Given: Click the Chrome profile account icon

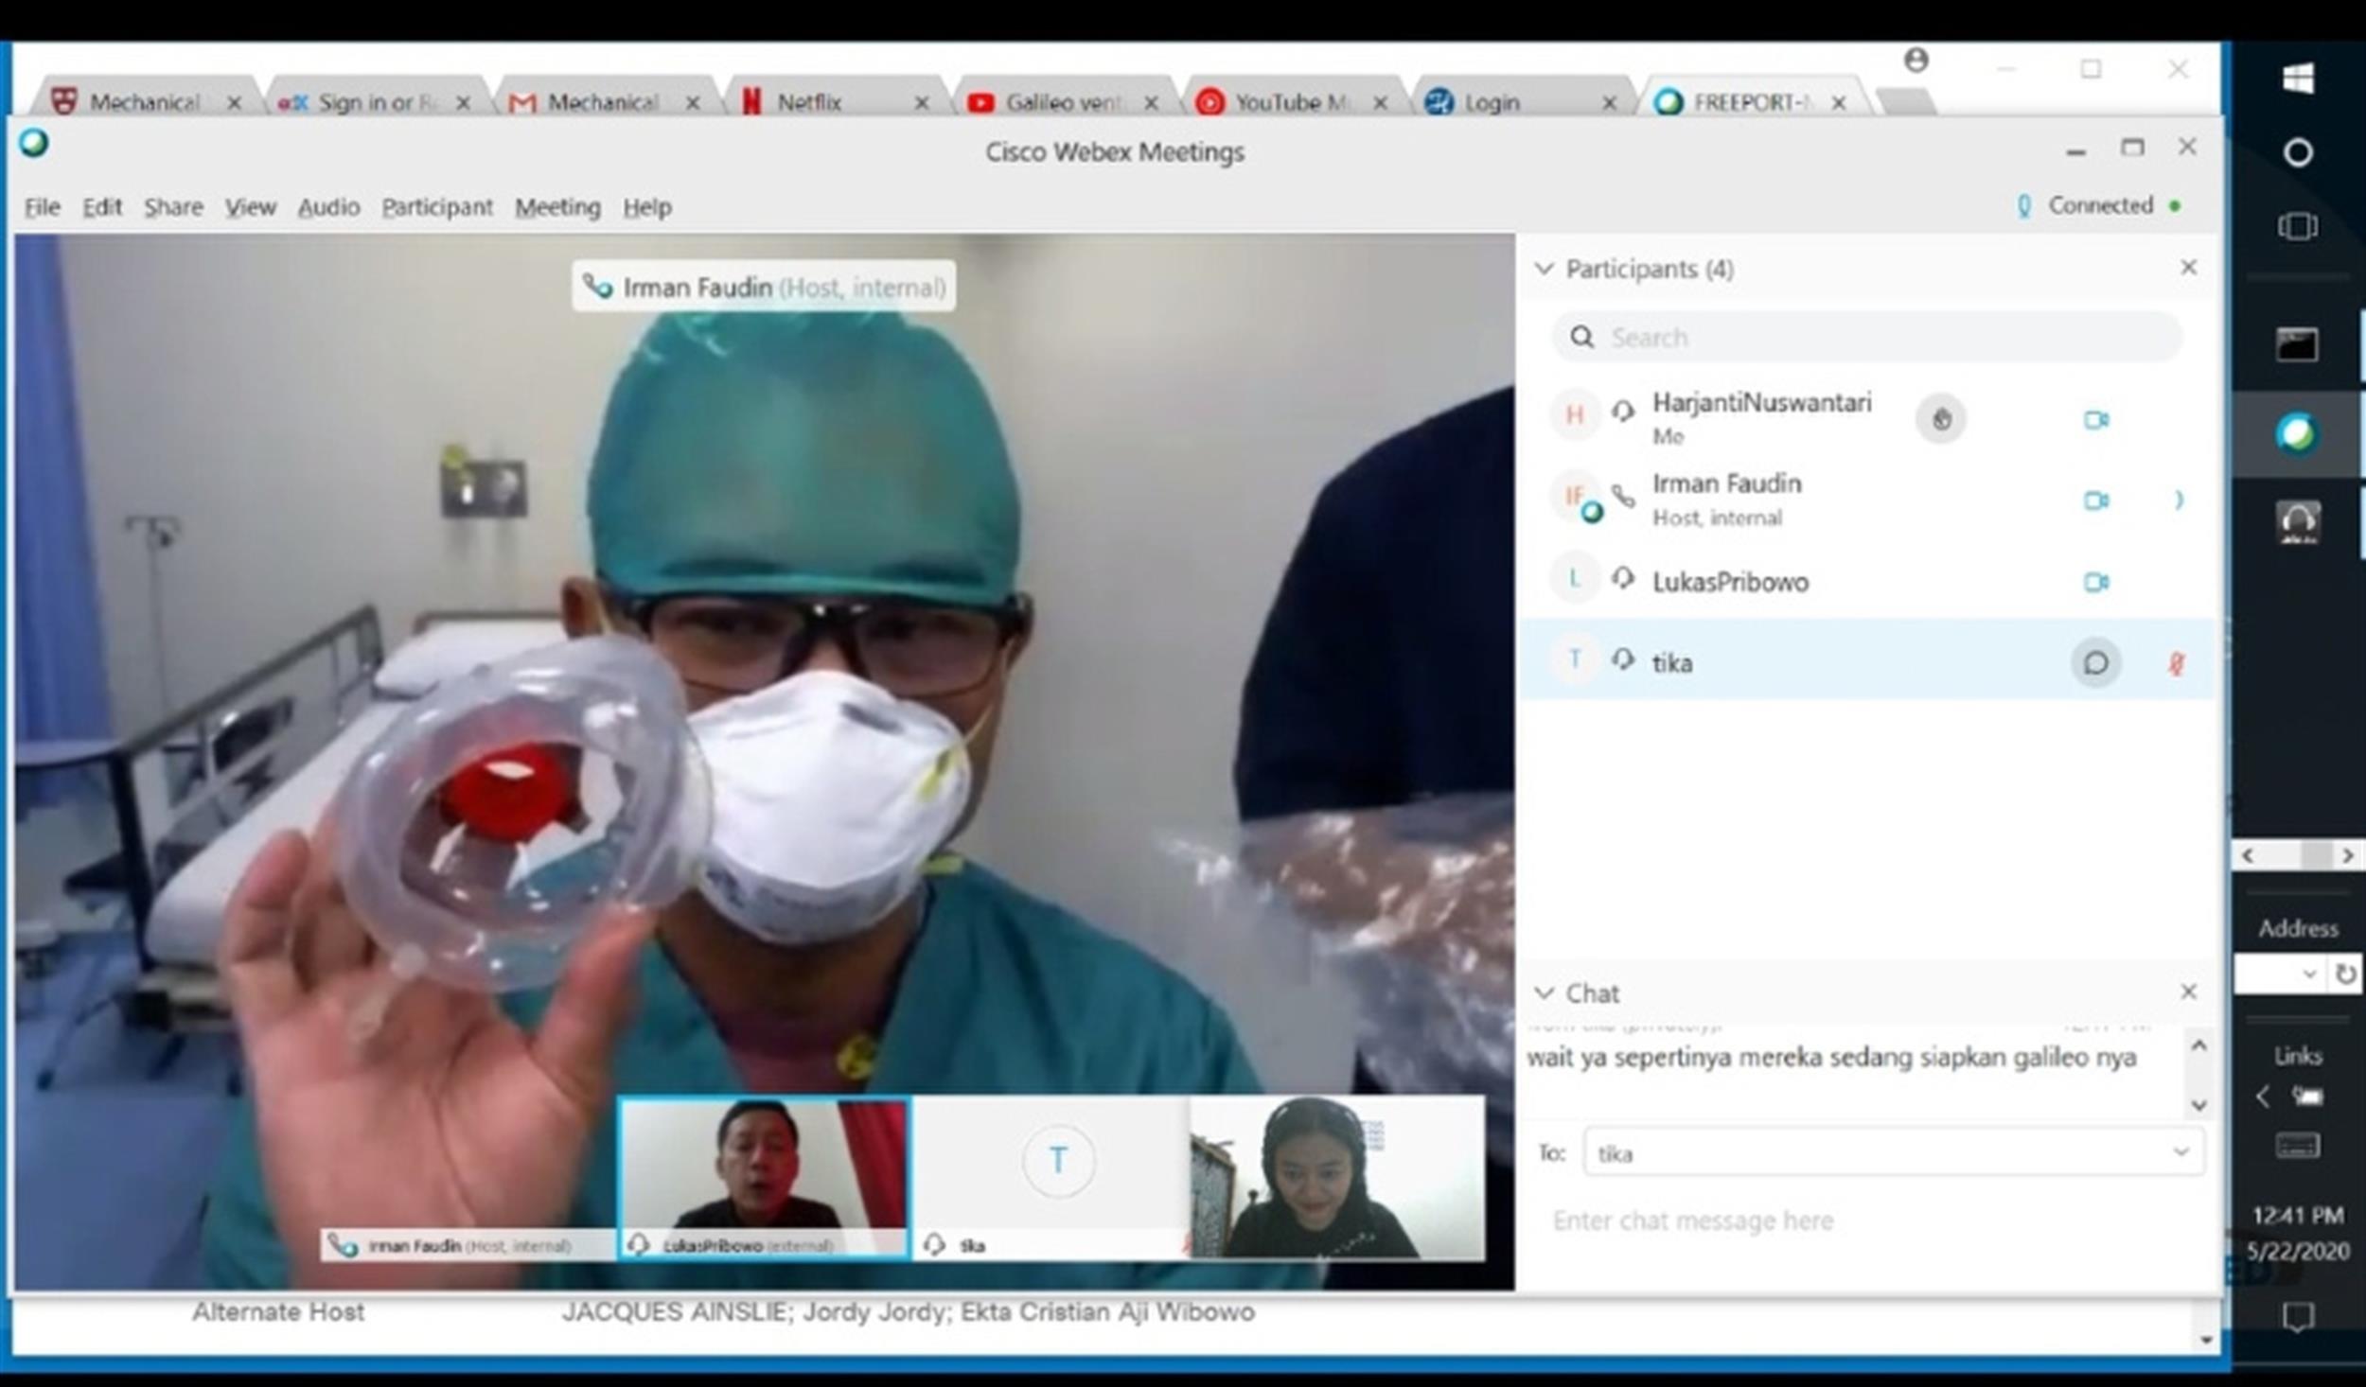Looking at the screenshot, I should point(1916,61).
